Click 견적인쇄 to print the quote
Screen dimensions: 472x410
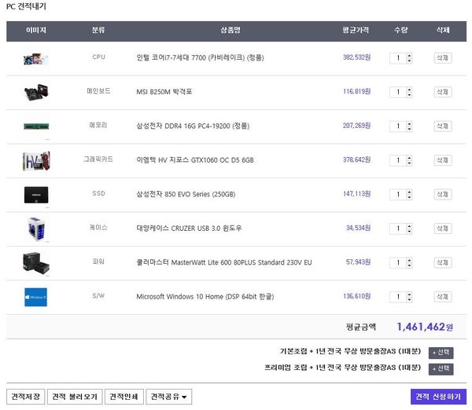pos(124,397)
